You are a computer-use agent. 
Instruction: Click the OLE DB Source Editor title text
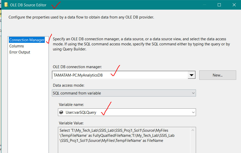tap(28, 5)
